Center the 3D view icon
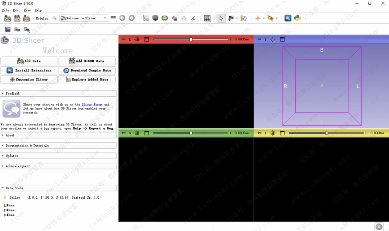The image size is (389, 231). click(273, 40)
